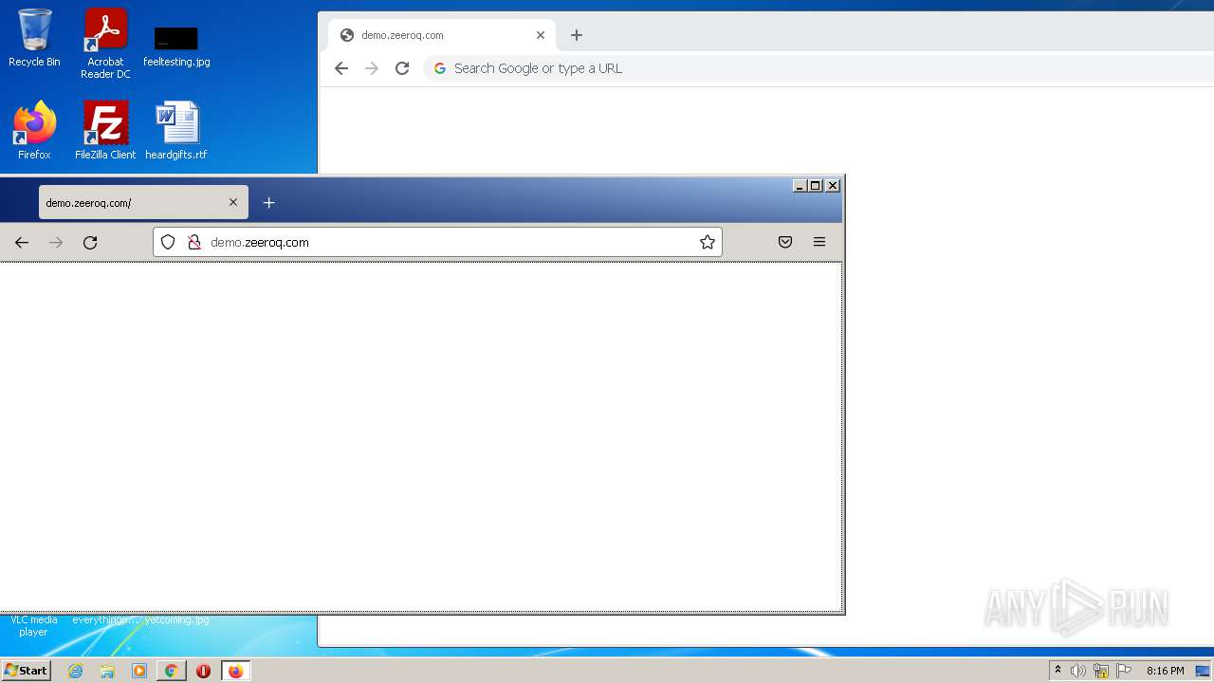Launch Internet Explorer from the taskbar
This screenshot has height=683, width=1214.
coord(76,671)
